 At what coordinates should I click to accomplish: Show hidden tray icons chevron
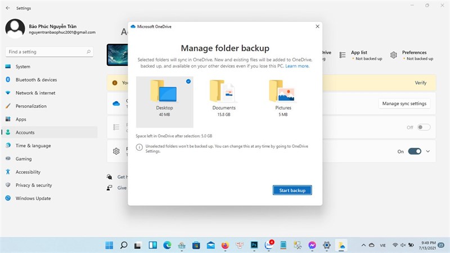[x=363, y=245]
